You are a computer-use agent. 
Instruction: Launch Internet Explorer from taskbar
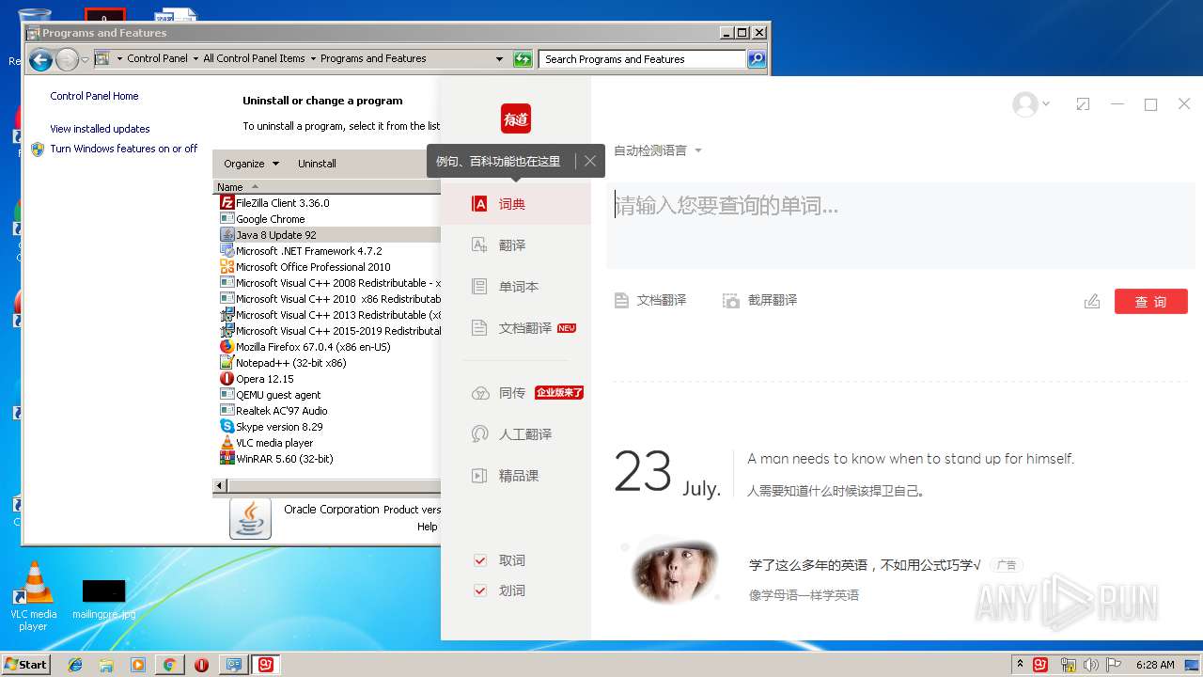[75, 665]
